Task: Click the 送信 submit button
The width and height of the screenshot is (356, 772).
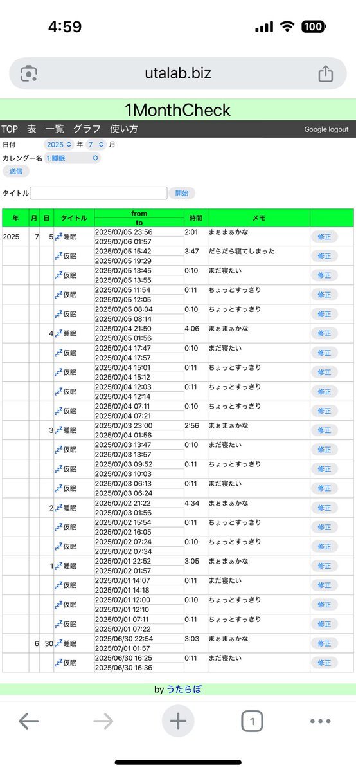Action: point(16,171)
